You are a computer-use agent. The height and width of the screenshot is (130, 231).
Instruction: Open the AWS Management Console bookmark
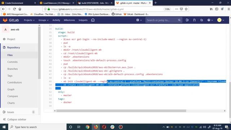point(16,14)
